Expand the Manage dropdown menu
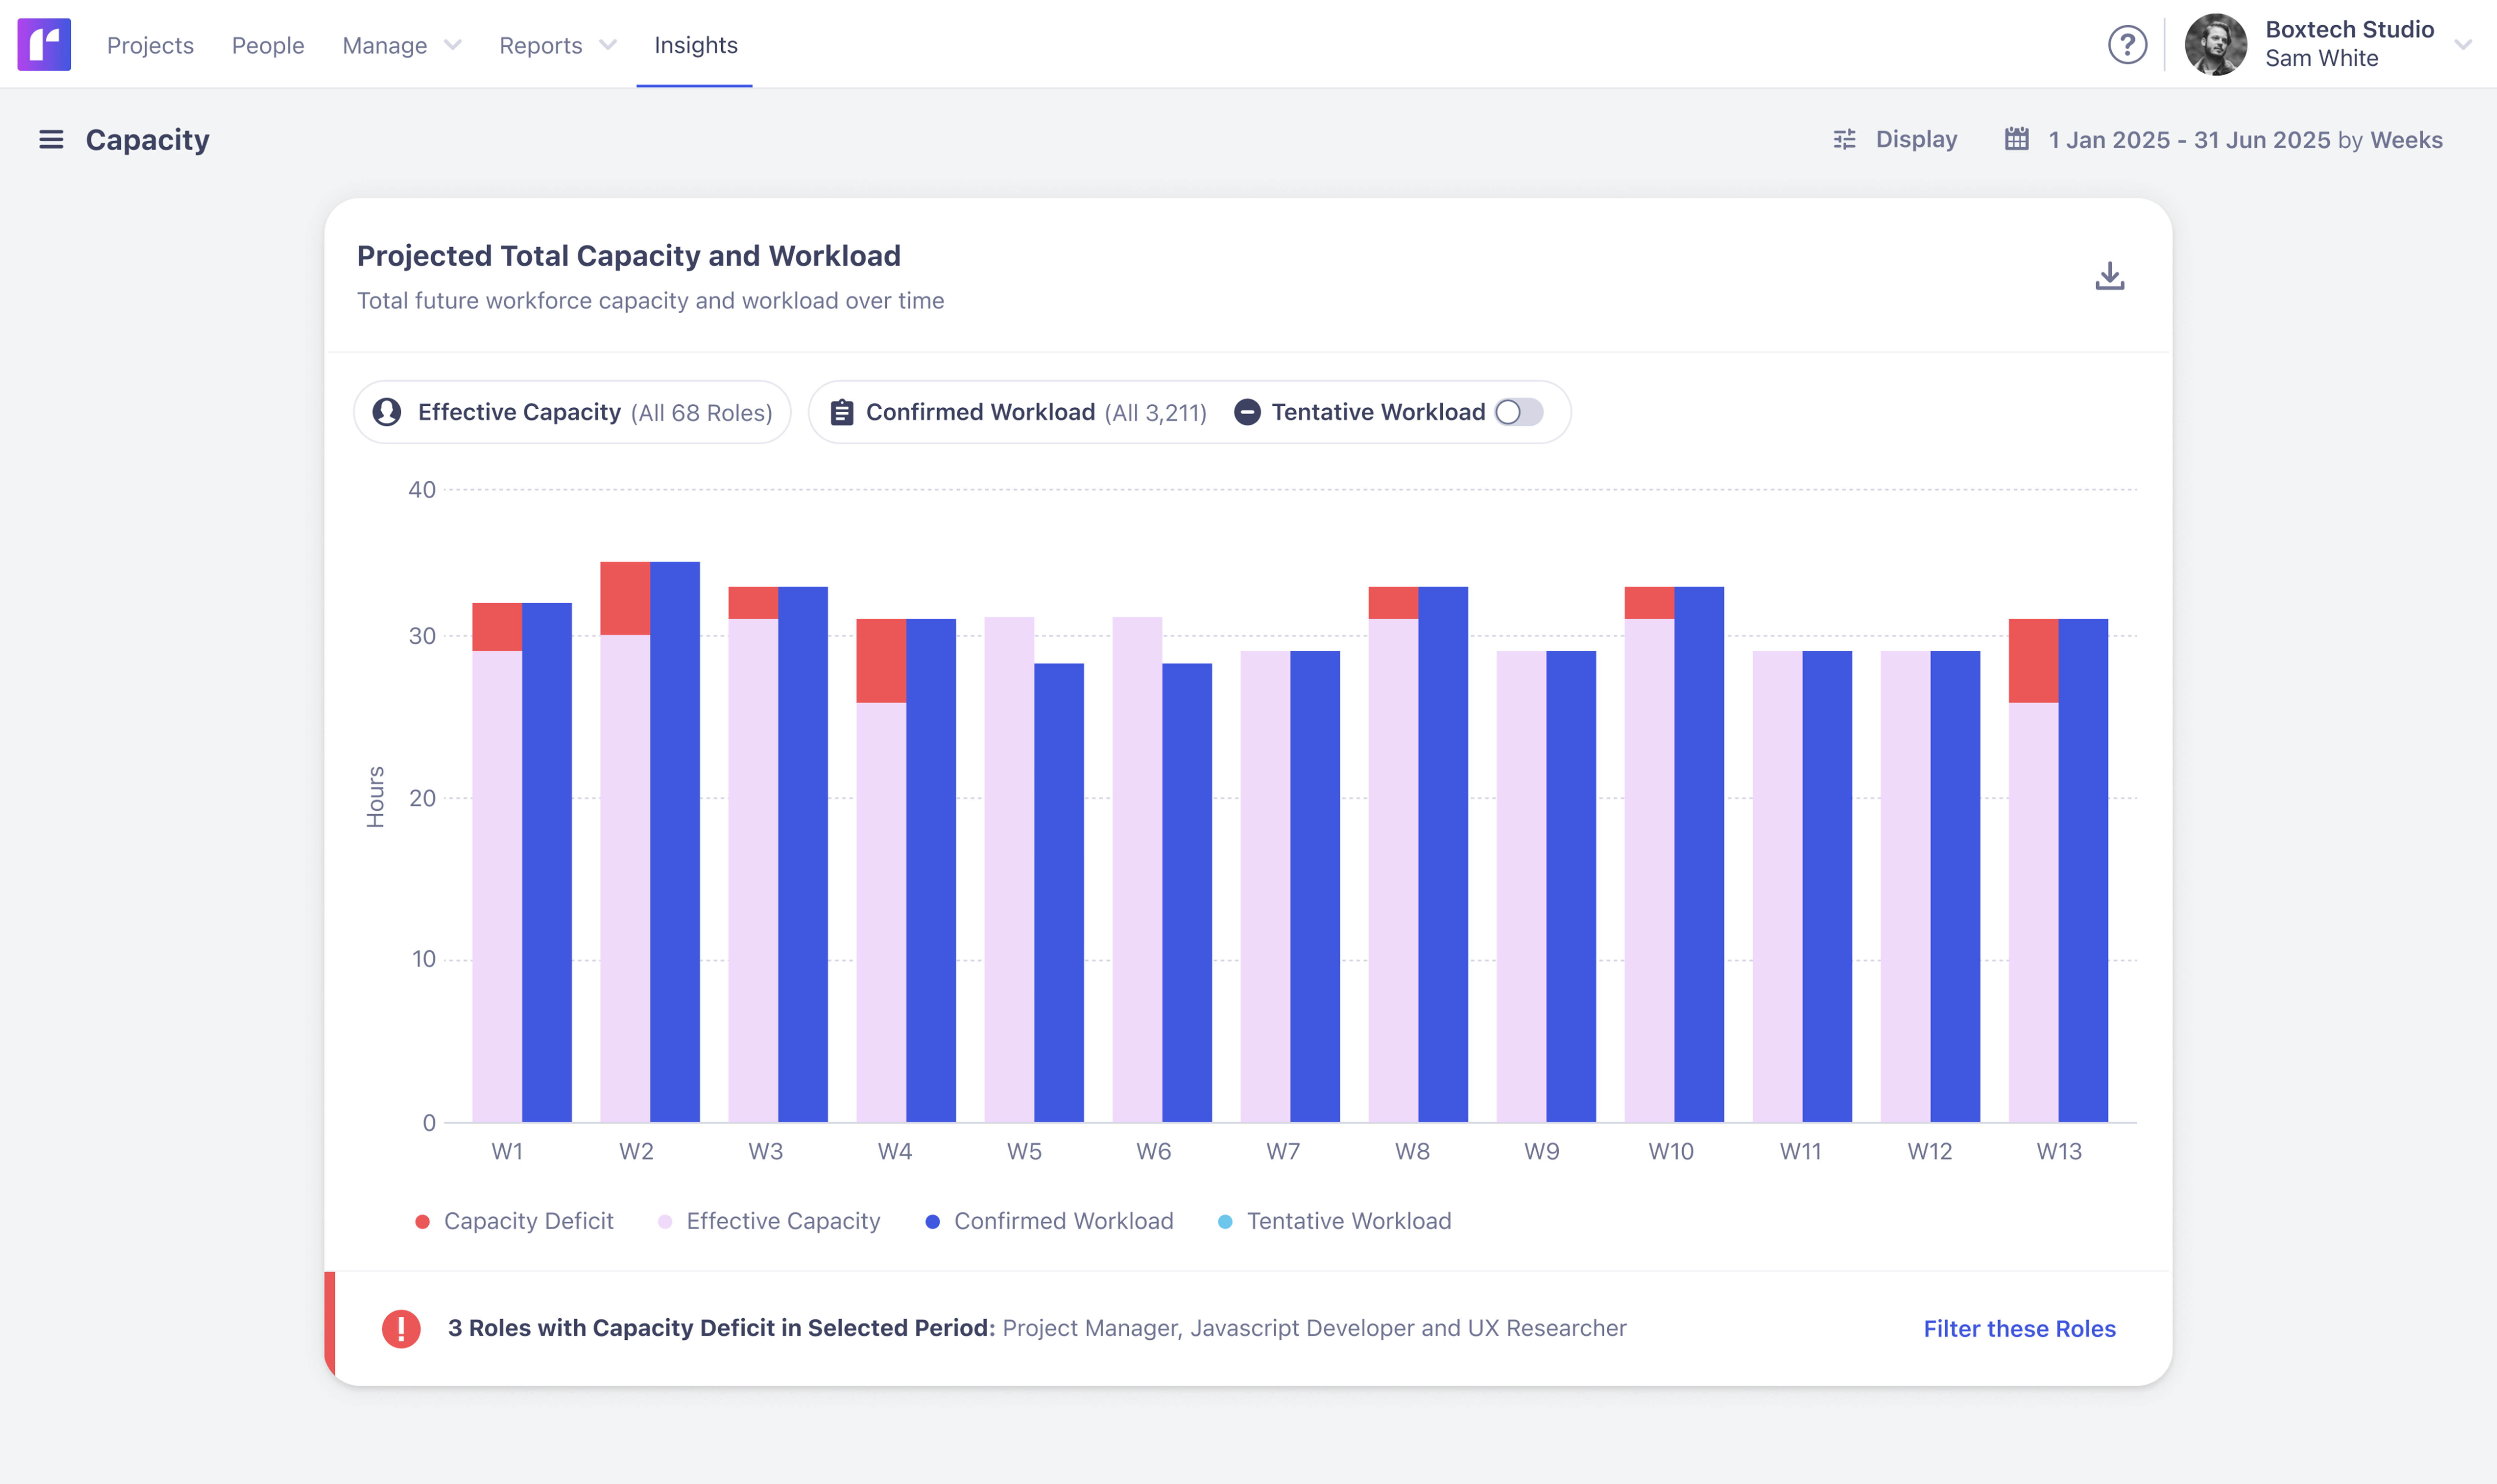Screen dimensions: 2497x1484 pos(401,45)
